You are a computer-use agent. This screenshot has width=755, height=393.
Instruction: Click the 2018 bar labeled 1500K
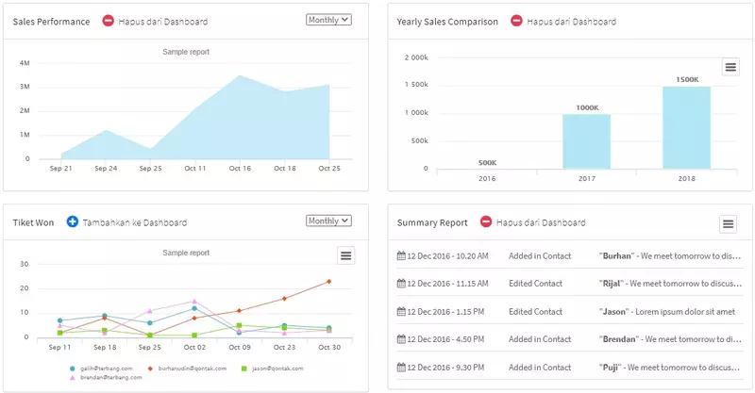(687, 127)
